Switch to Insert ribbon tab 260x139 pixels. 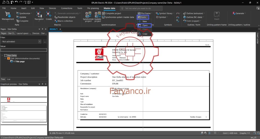[24, 8]
